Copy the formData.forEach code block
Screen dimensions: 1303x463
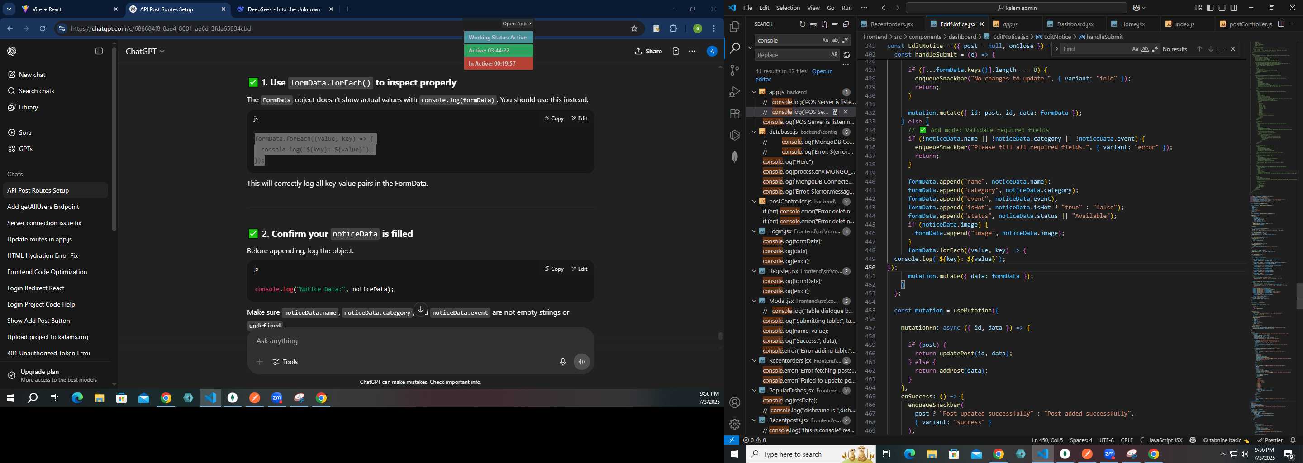[554, 118]
